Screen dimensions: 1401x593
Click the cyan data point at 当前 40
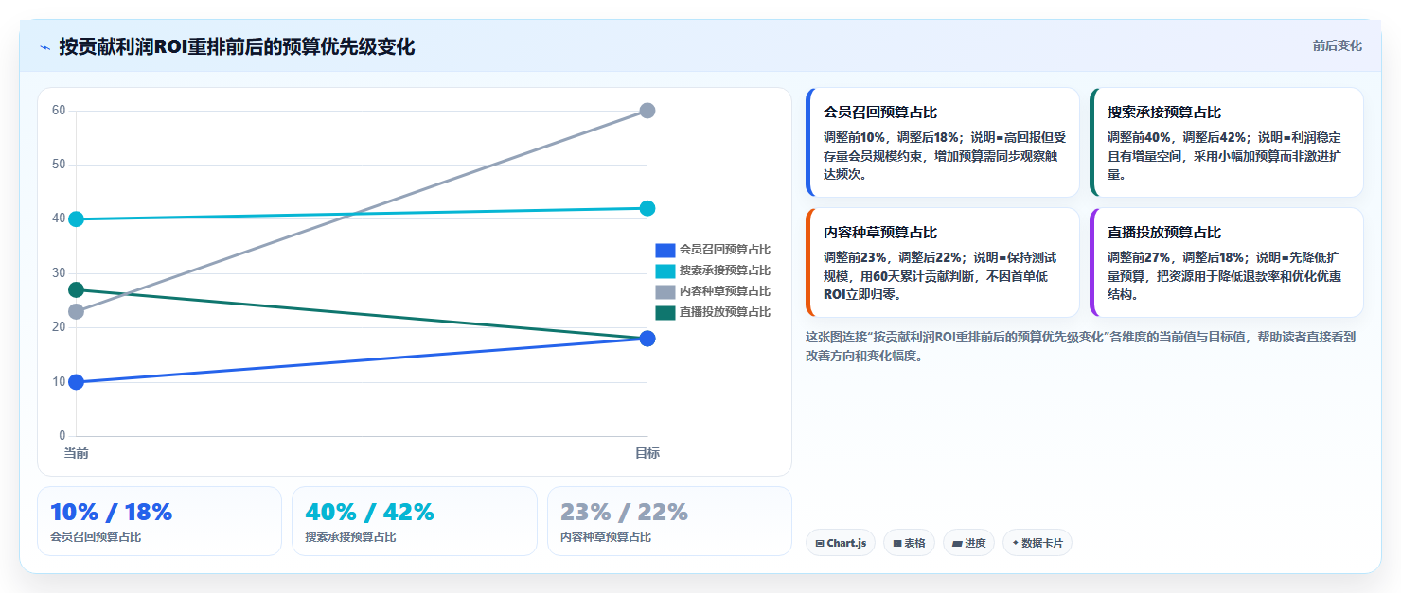77,219
